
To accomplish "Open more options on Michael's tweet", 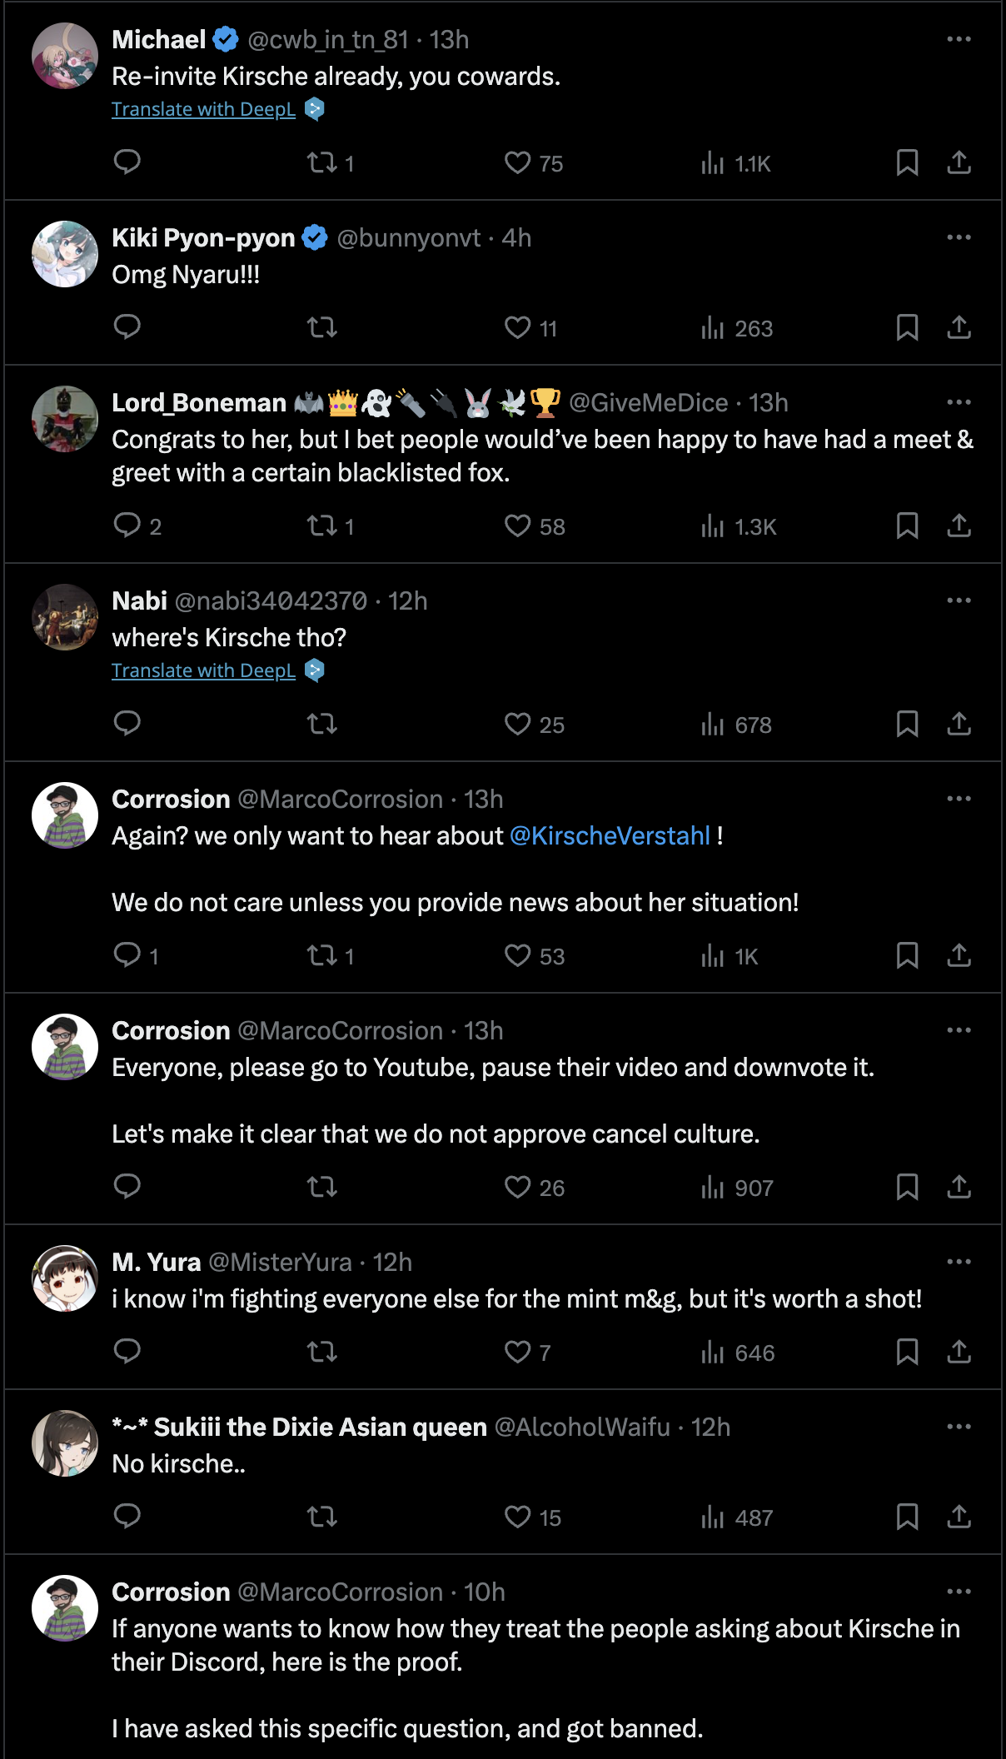I will pyautogui.click(x=959, y=39).
